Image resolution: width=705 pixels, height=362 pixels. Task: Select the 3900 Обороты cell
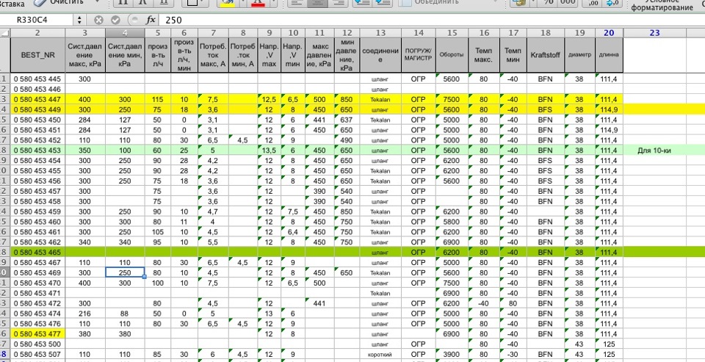[x=452, y=355]
